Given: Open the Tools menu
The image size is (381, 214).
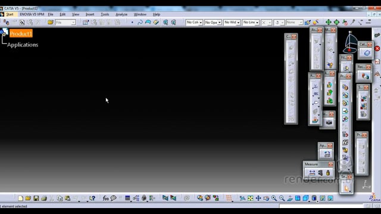Looking at the screenshot, I should (105, 14).
